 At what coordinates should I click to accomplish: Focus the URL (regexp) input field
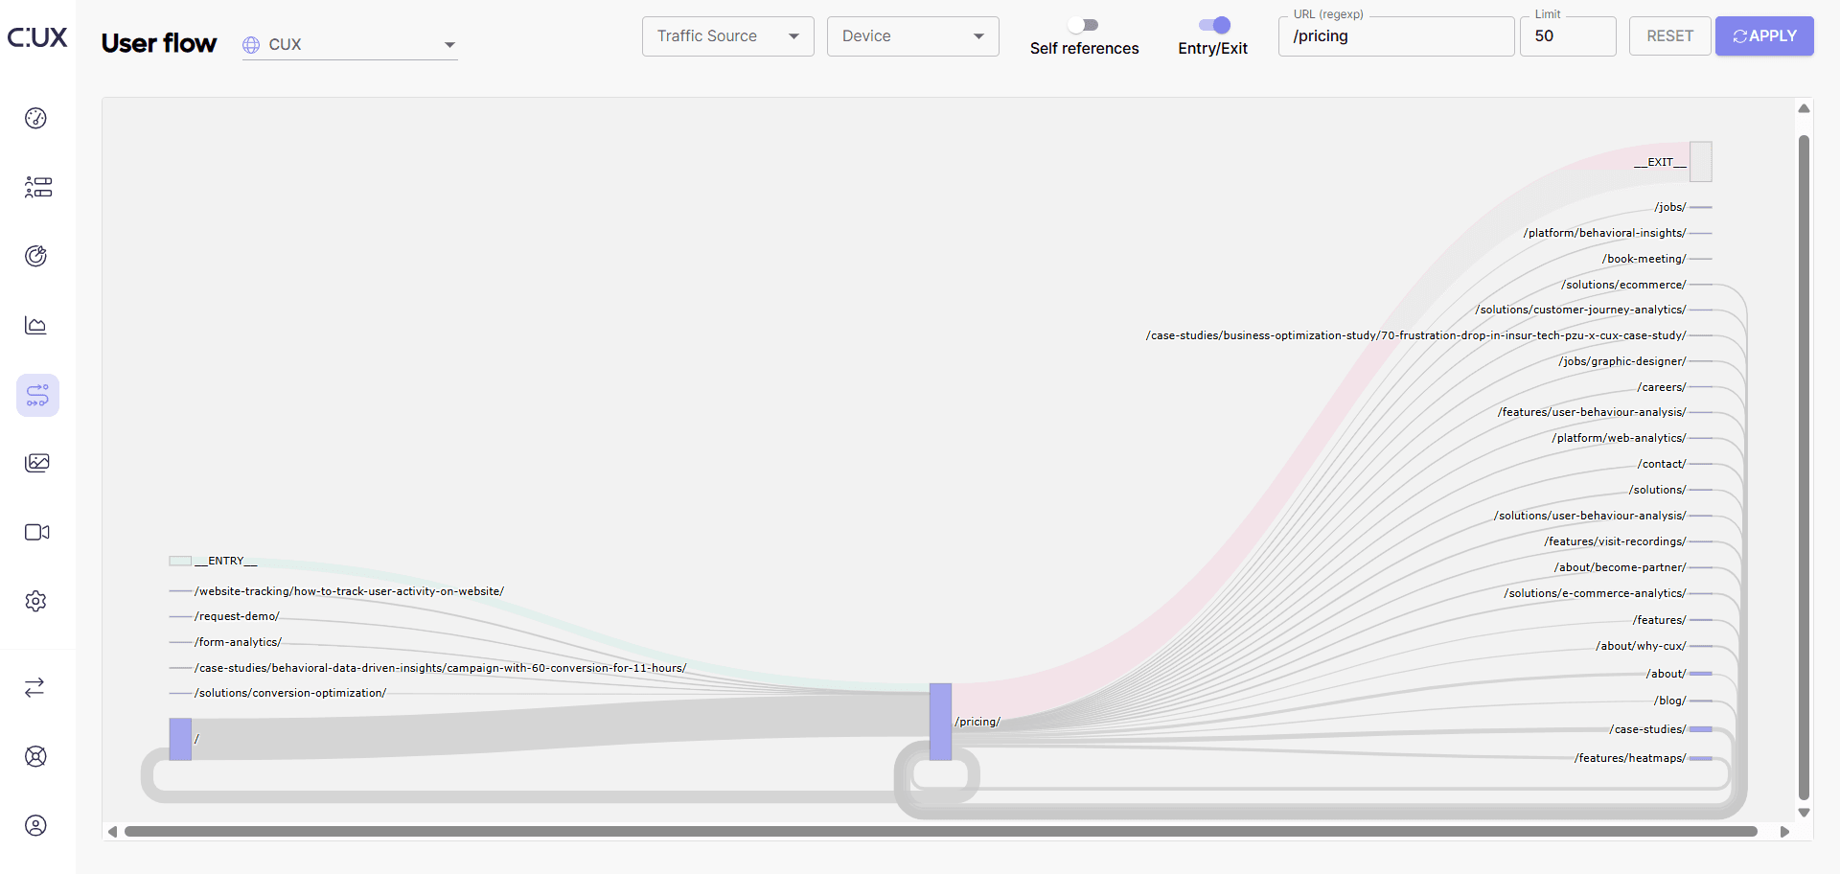click(1396, 36)
